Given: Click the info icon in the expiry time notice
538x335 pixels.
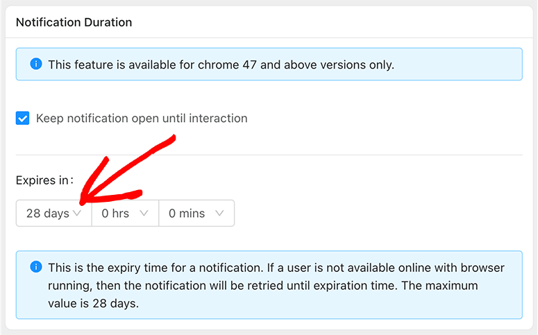Looking at the screenshot, I should coord(36,267).
